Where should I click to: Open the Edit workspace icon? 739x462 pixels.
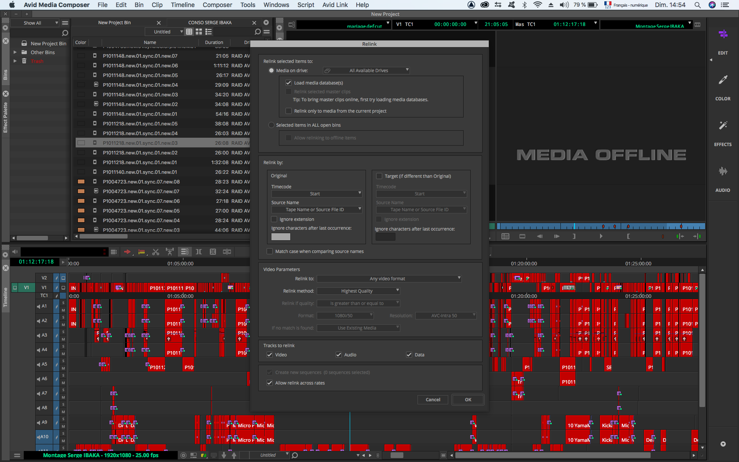pyautogui.click(x=723, y=35)
